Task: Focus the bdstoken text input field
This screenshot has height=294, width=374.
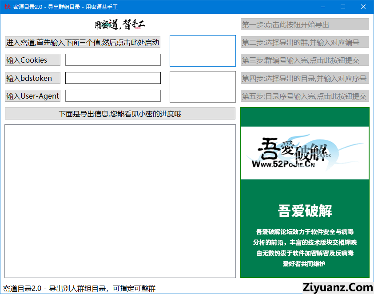Action: 113,78
